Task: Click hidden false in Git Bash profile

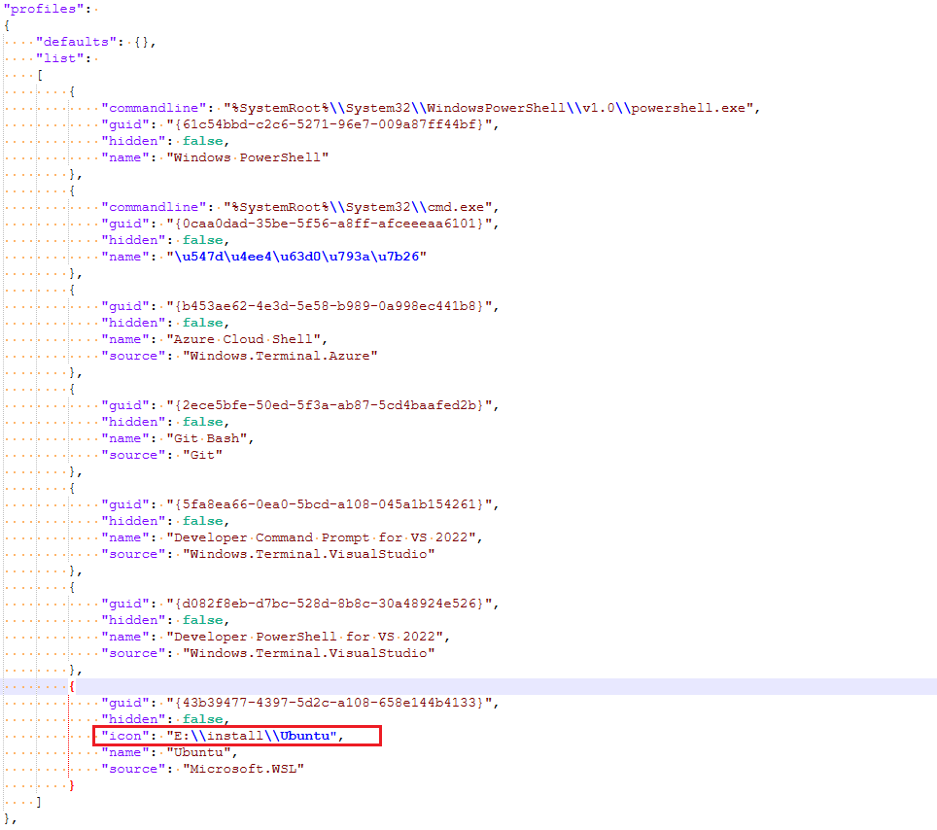Action: (202, 423)
